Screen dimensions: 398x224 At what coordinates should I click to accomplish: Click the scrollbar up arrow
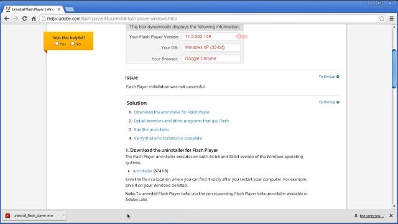[x=394, y=27]
